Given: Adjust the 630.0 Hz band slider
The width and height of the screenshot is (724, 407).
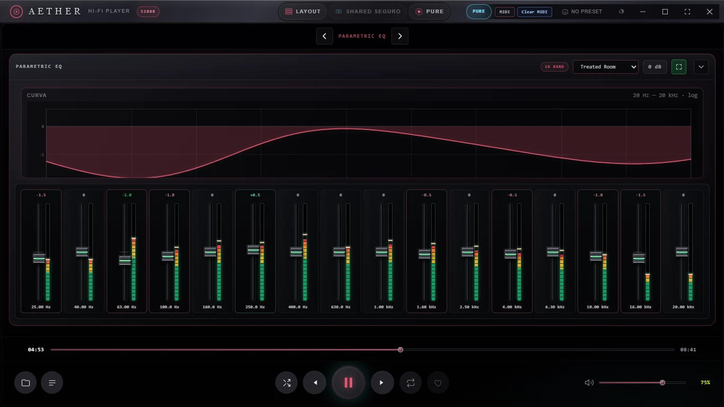Looking at the screenshot, I should coord(339,253).
